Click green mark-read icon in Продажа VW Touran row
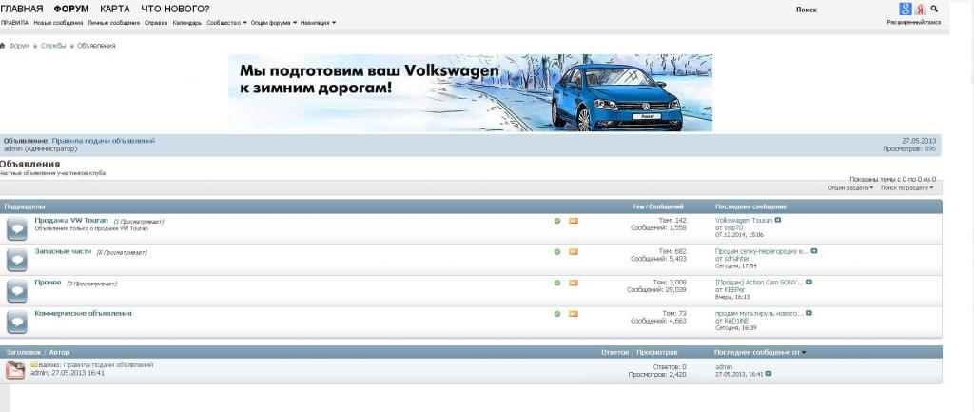This screenshot has height=412, width=974. point(557,221)
